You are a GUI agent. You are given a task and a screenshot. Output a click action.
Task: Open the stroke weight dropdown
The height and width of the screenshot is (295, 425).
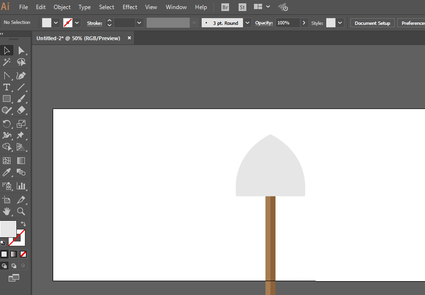point(139,23)
